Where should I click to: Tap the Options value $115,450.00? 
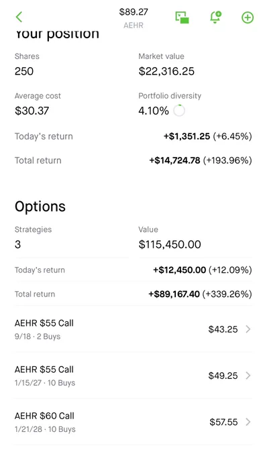(170, 245)
